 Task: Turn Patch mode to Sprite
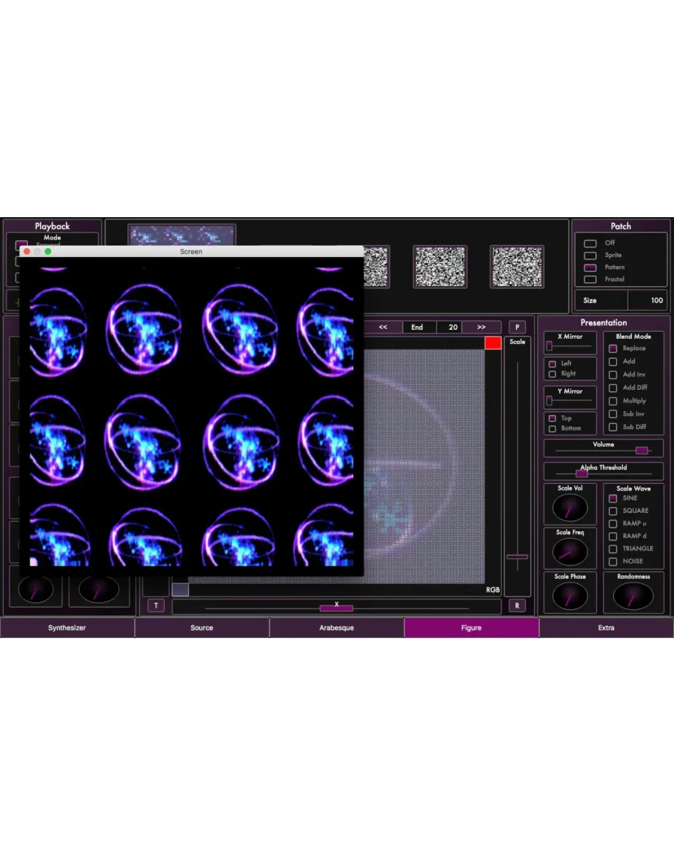tap(590, 255)
